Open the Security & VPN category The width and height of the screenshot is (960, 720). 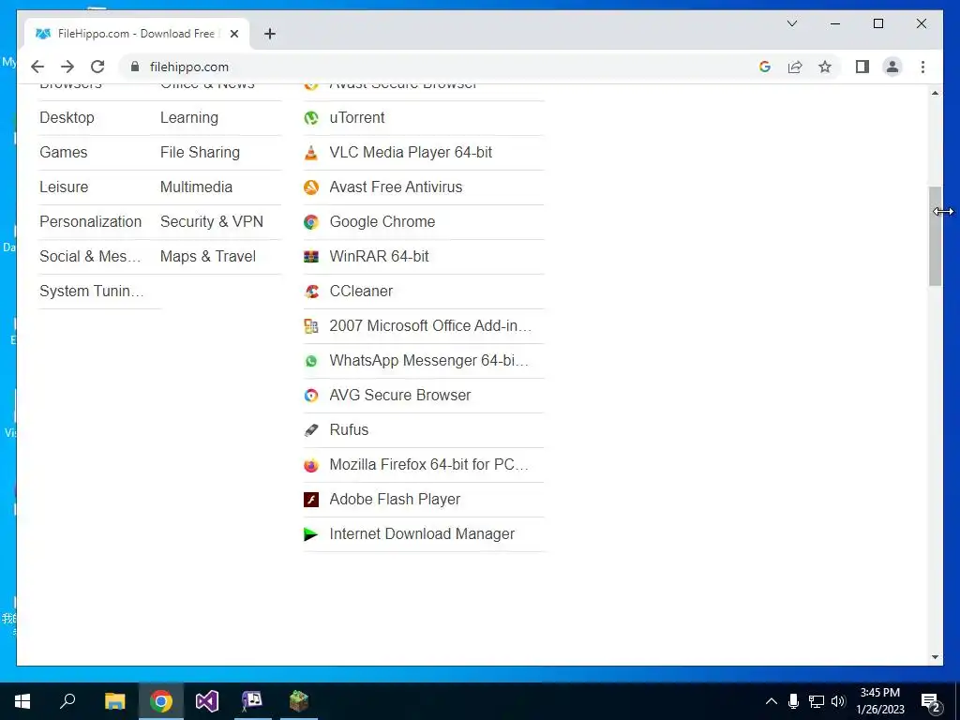point(212,221)
